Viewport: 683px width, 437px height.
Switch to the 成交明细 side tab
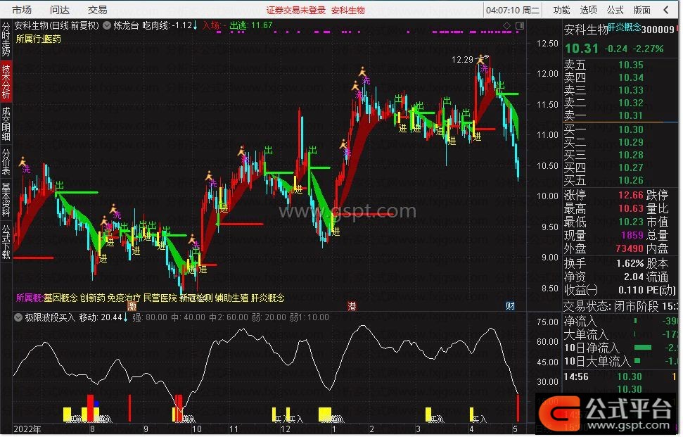tap(6, 124)
